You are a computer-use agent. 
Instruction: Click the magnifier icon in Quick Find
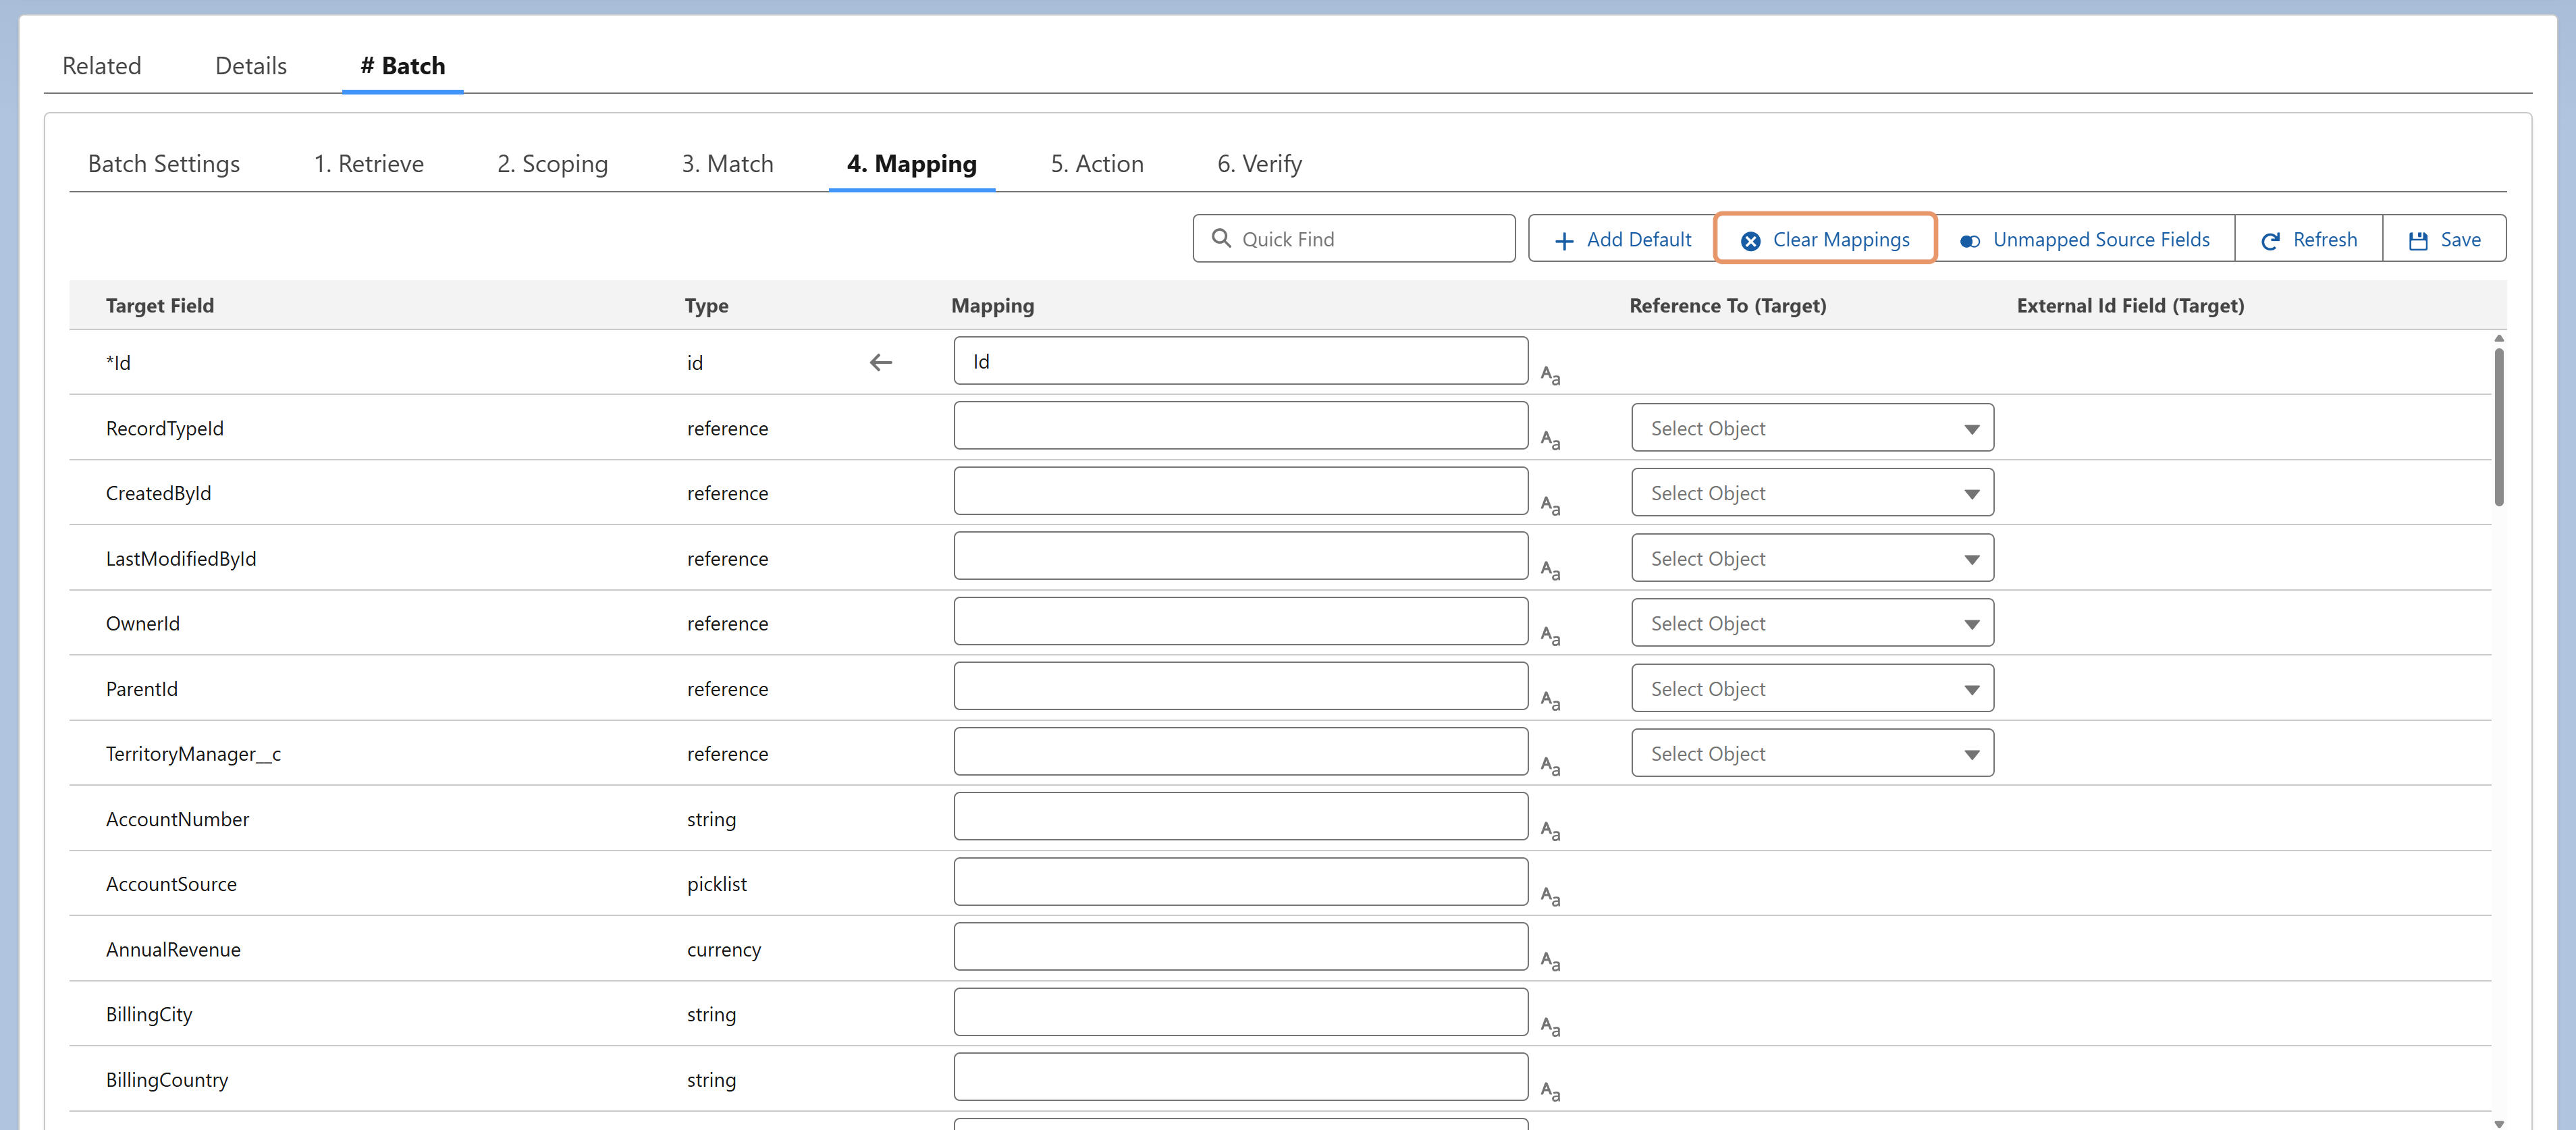1221,238
